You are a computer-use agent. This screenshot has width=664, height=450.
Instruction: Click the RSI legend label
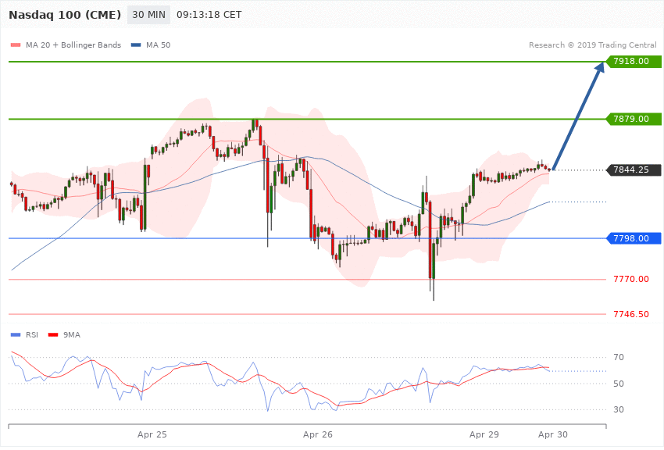(32, 335)
